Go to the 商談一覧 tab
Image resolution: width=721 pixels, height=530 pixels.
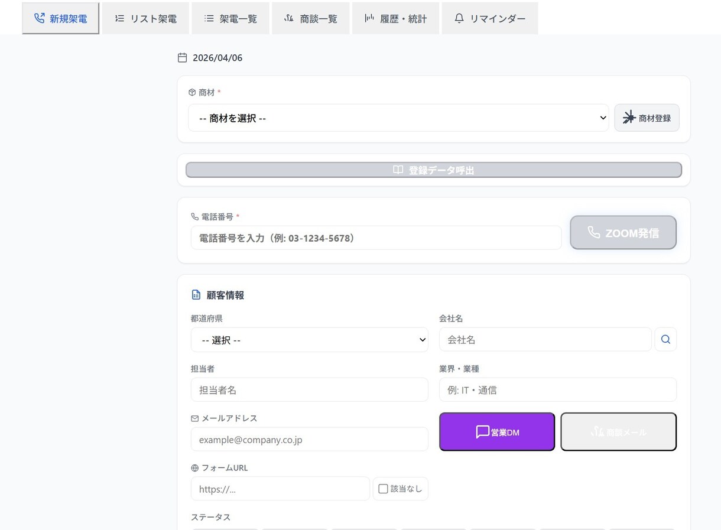coord(310,18)
